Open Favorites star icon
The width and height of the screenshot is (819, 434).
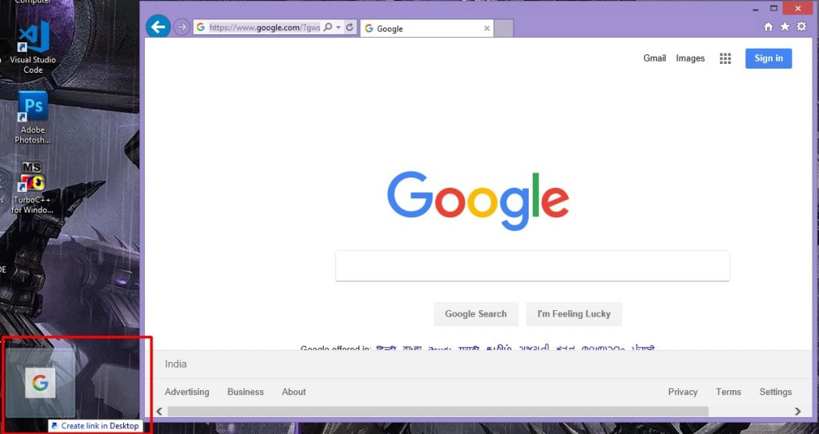(785, 27)
